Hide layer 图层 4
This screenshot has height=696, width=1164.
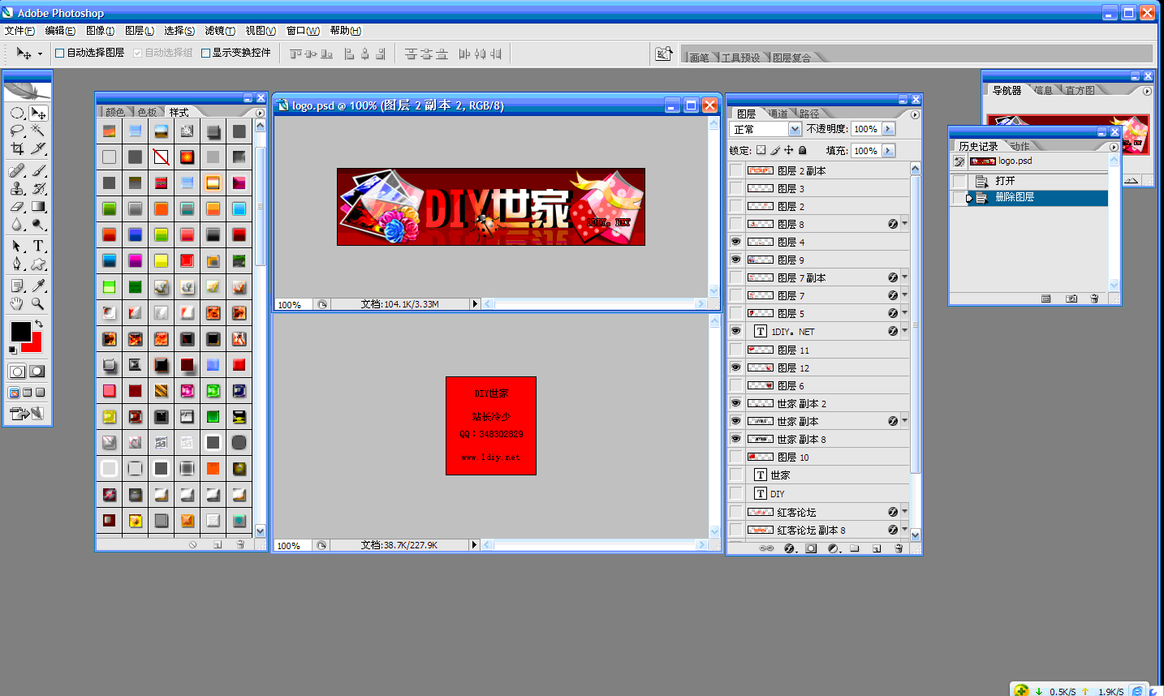pyautogui.click(x=736, y=242)
